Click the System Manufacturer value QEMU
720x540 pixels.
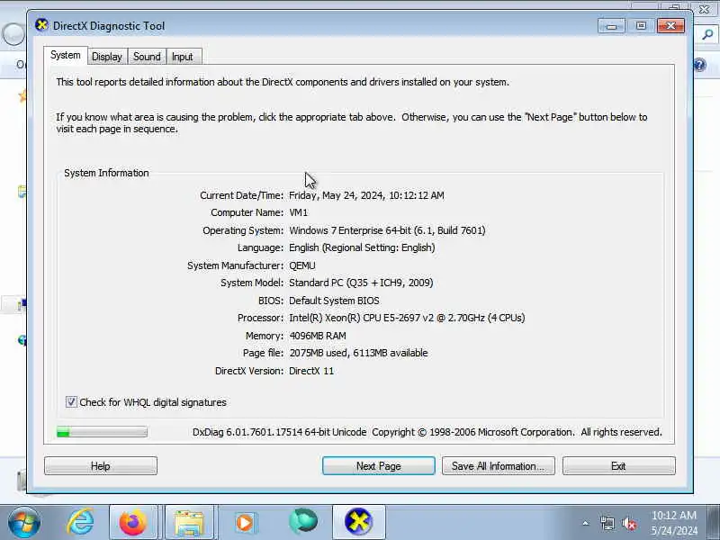(302, 265)
